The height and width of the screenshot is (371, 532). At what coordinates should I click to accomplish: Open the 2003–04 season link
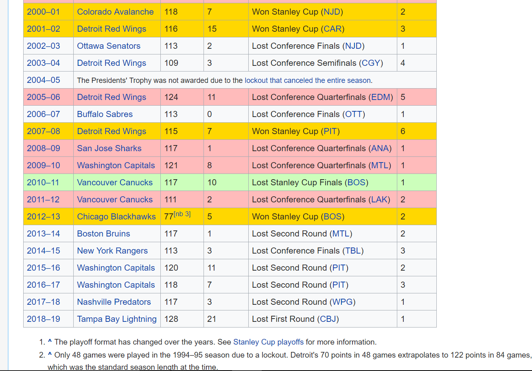(x=43, y=63)
